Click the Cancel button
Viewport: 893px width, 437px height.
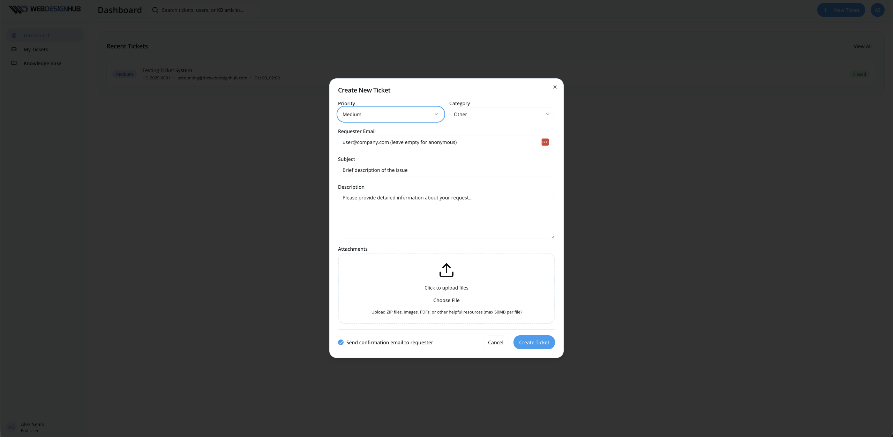(x=495, y=342)
